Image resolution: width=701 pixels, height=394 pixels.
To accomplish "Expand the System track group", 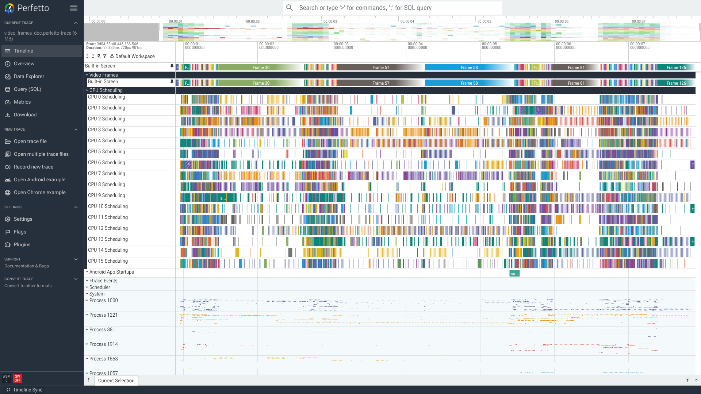I will coord(87,294).
